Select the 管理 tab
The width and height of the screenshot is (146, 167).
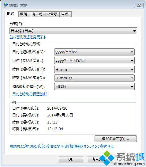tap(65, 14)
